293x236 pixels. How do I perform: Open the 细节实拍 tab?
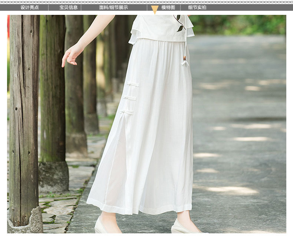click(197, 7)
